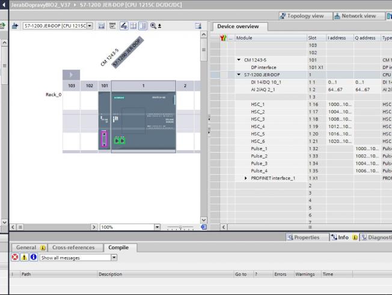Click the collapse arrow at the title bar's left
392x295 pixels.
tap(4, 5)
